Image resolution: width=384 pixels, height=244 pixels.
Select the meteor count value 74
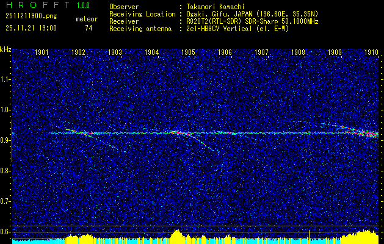[x=89, y=28]
